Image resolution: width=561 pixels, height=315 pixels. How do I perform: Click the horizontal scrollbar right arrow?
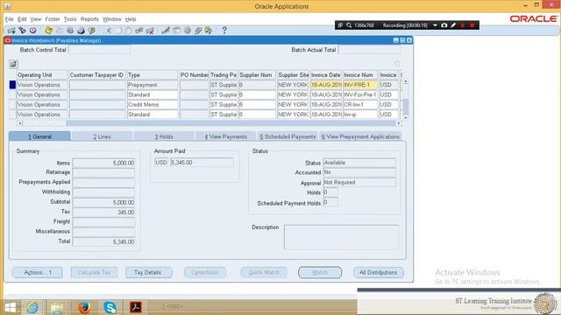[x=399, y=123]
